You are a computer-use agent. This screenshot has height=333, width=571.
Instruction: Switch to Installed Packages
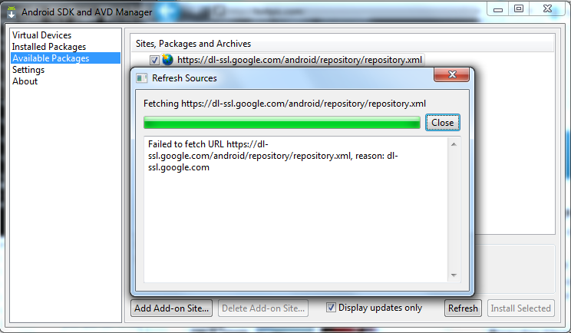click(x=49, y=47)
